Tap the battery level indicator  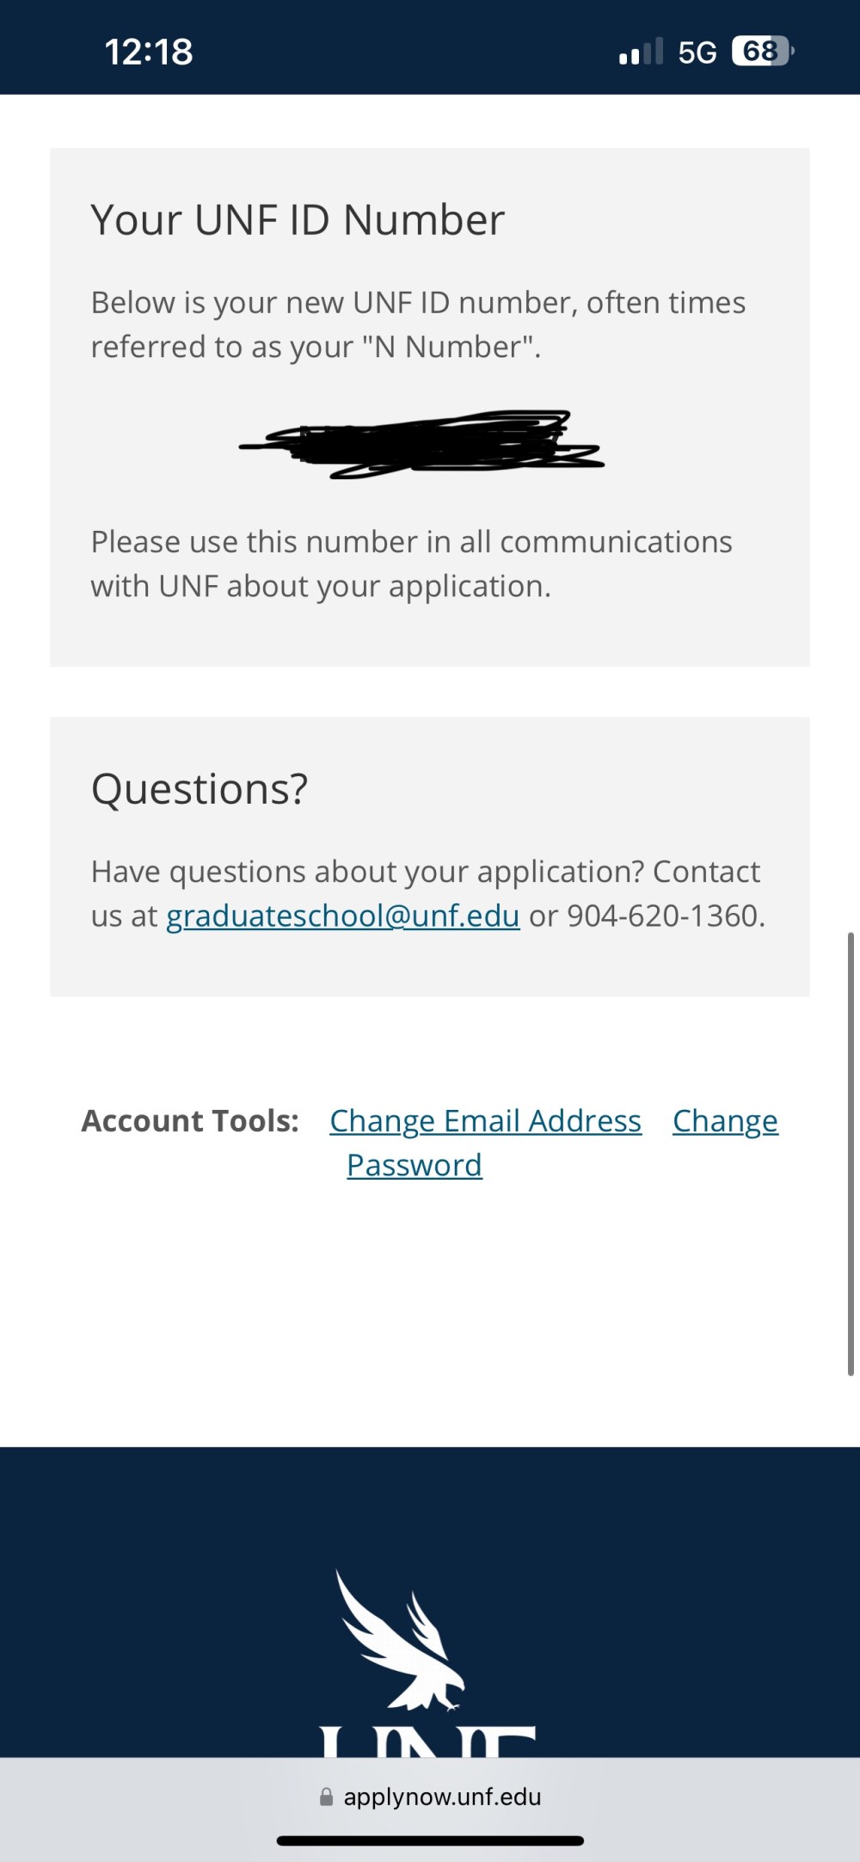point(763,52)
